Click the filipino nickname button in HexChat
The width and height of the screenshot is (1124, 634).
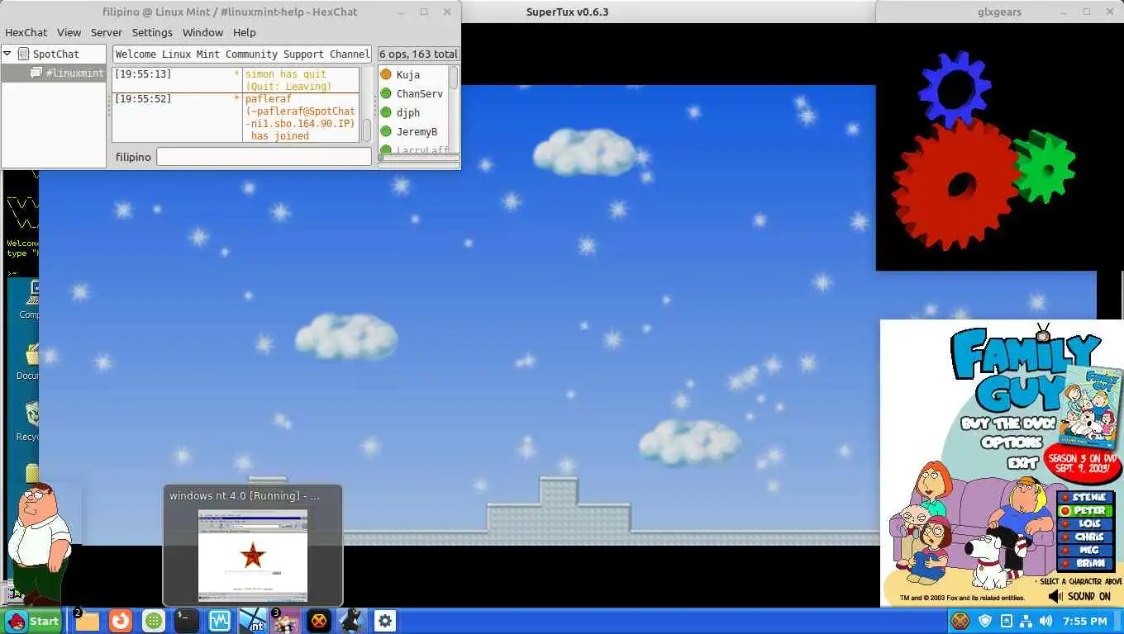[133, 157]
